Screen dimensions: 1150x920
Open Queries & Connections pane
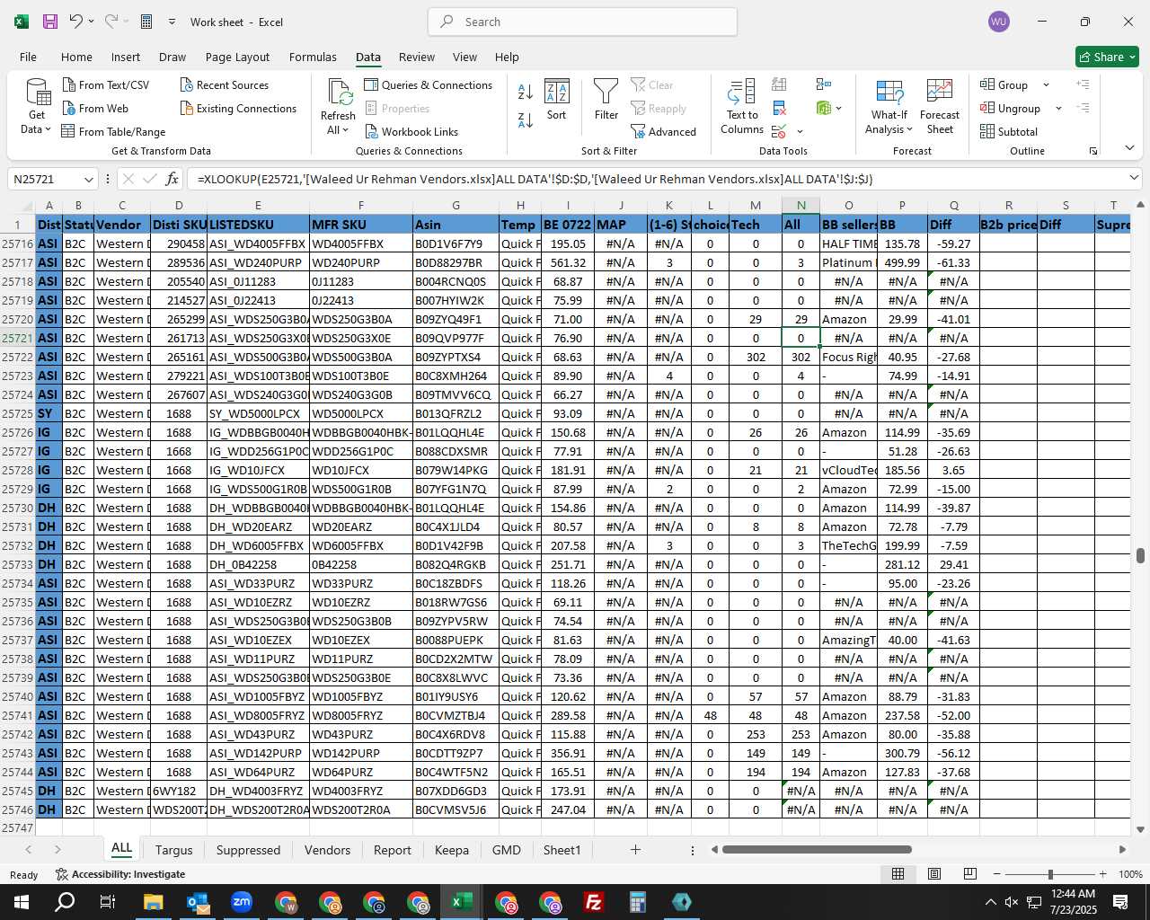click(429, 84)
